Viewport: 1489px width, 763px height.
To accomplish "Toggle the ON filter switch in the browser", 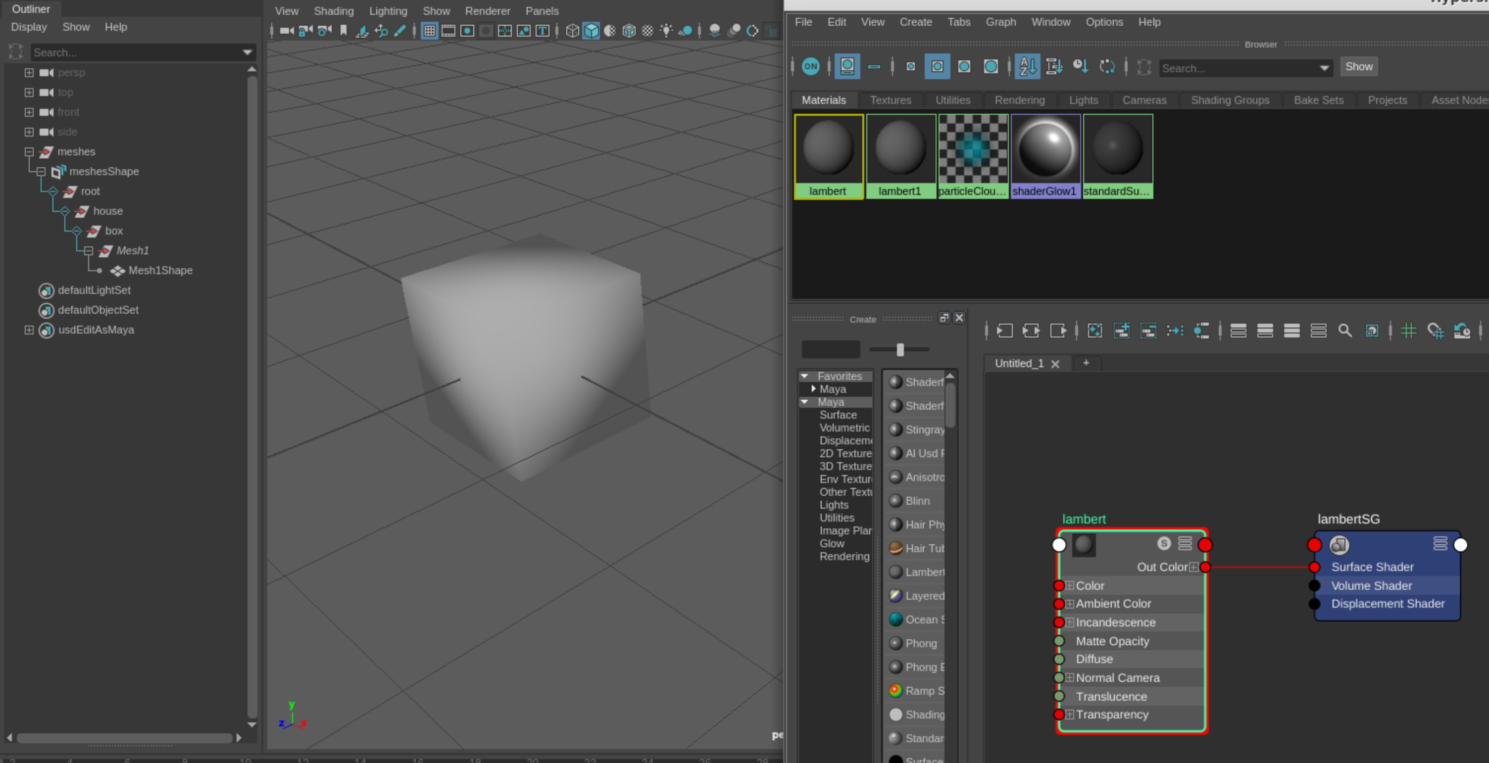I will (810, 66).
